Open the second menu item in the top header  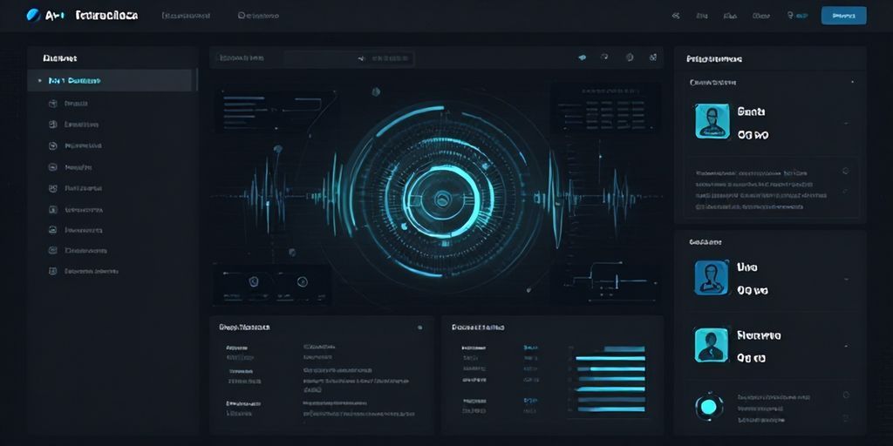coord(258,16)
